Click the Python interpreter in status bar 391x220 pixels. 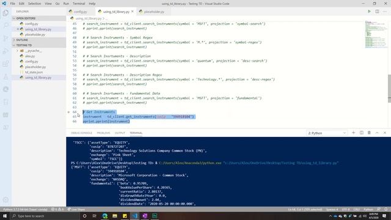click(25, 209)
